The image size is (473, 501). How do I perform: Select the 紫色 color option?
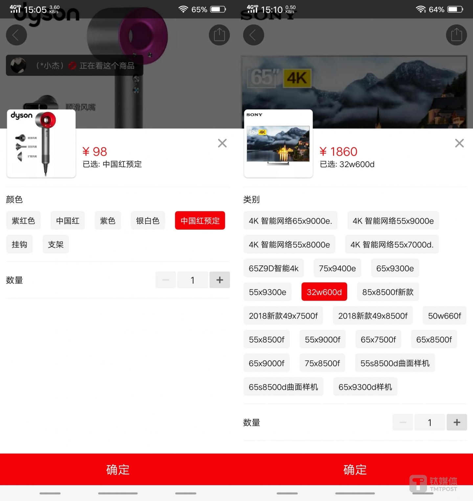pos(107,220)
